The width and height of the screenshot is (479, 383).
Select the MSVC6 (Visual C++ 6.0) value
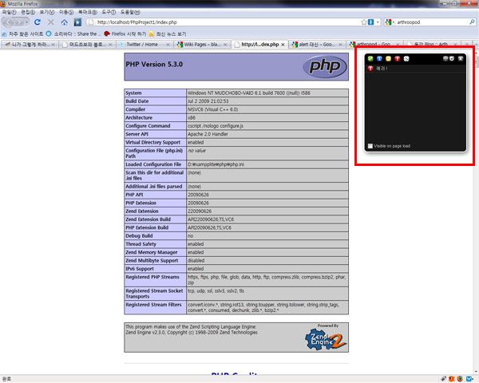(212, 109)
